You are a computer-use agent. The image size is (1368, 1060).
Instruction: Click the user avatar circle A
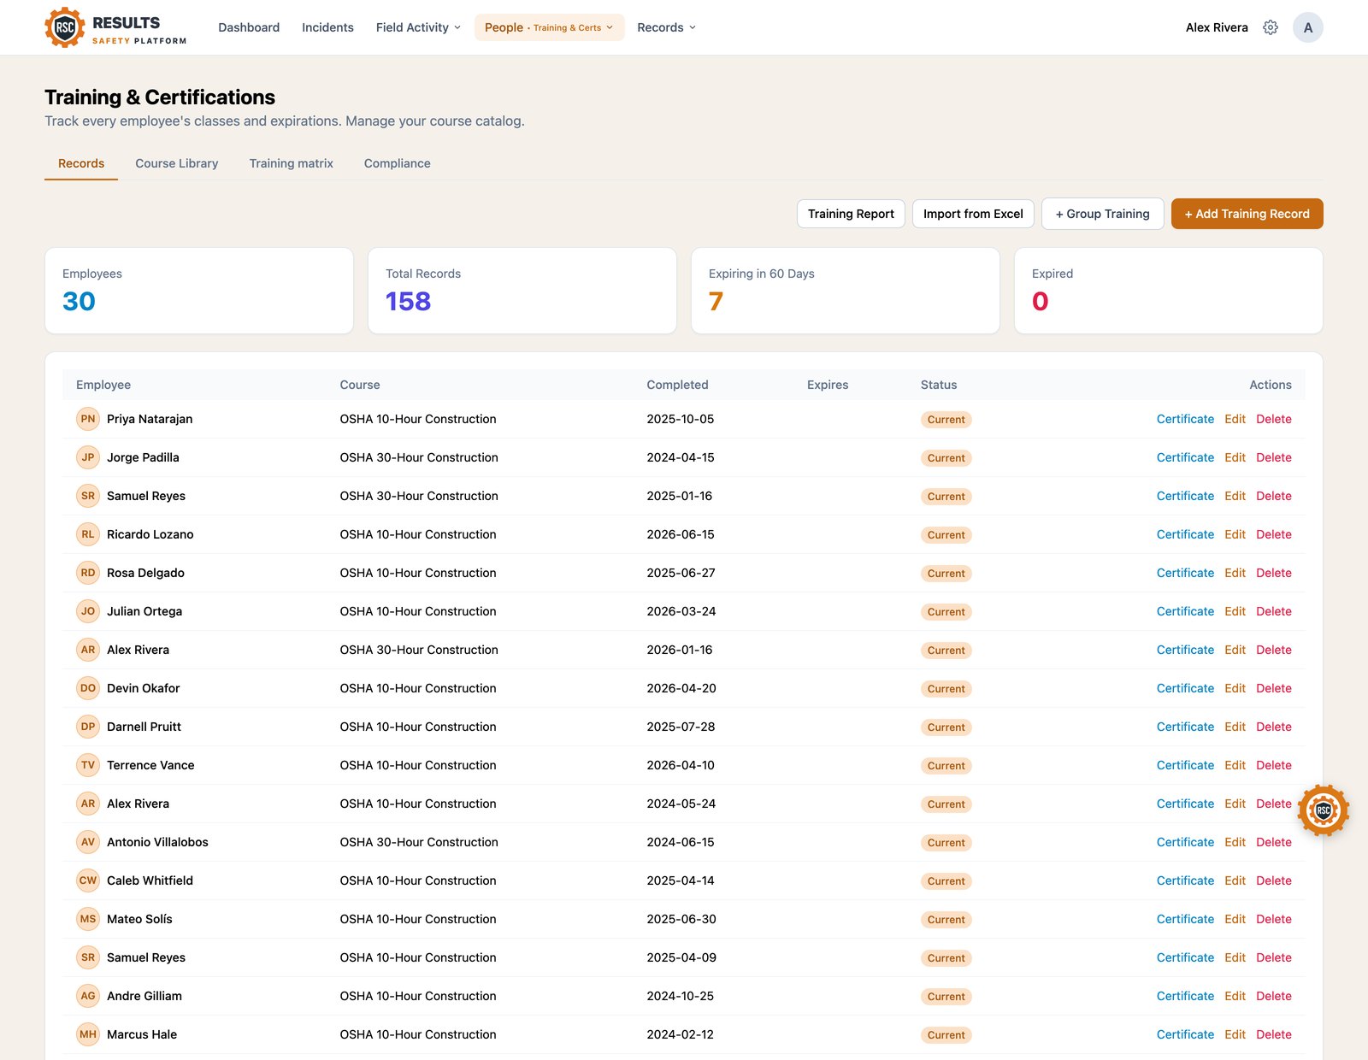(x=1307, y=27)
